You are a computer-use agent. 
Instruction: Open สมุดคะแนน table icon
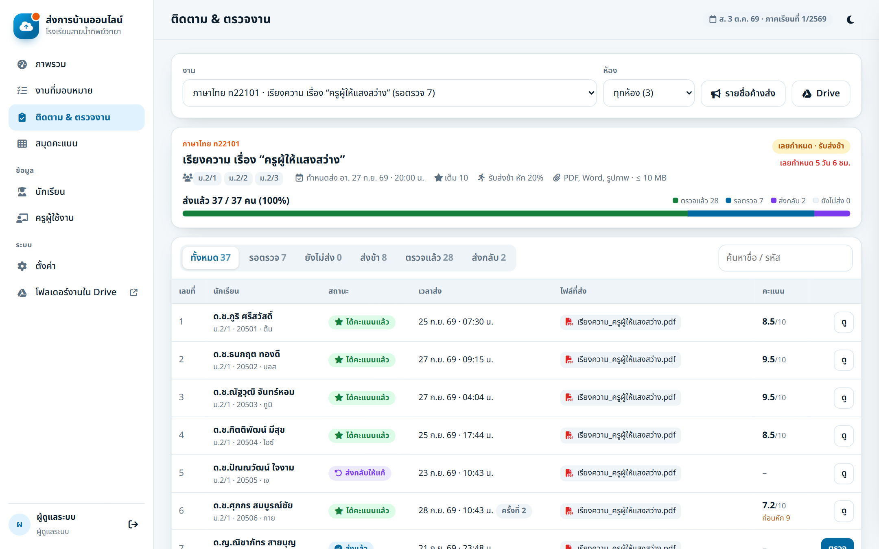click(x=22, y=144)
